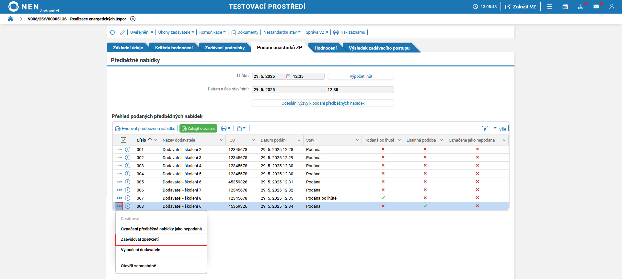Click the pencil edit icon
Image resolution: width=622 pixels, height=279 pixels.
click(x=122, y=32)
